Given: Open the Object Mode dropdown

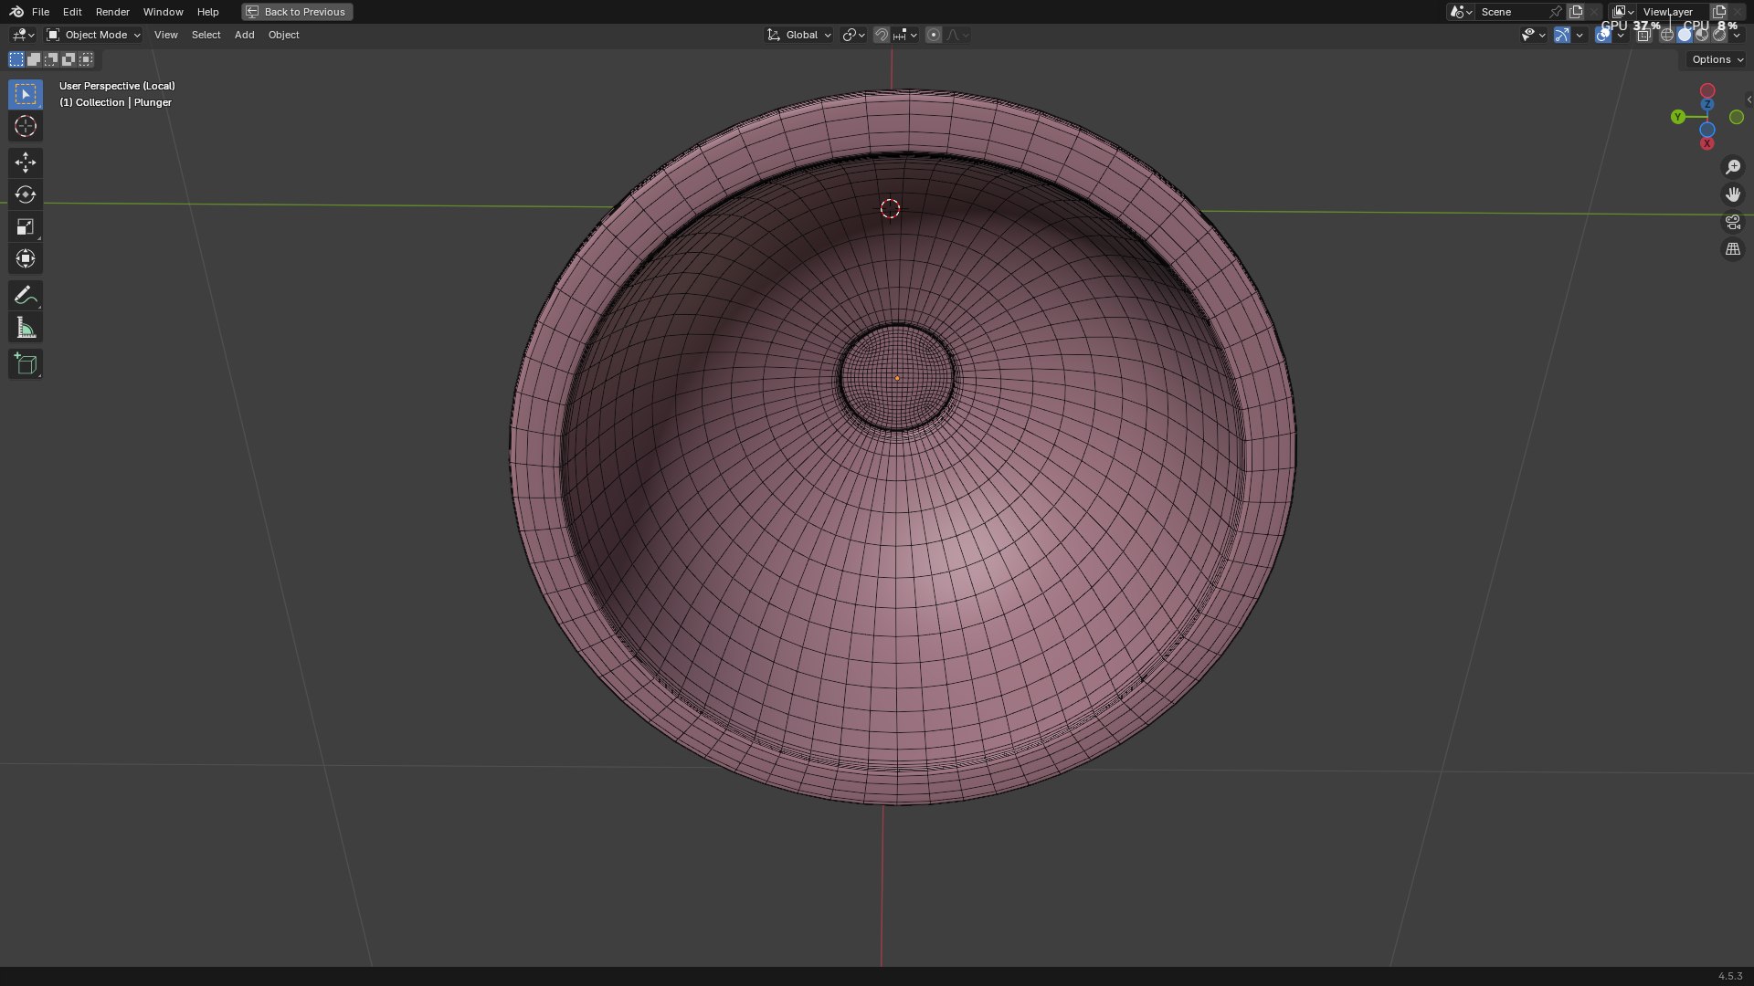Looking at the screenshot, I should (x=93, y=35).
